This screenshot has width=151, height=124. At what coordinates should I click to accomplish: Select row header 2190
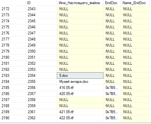click(13, 118)
